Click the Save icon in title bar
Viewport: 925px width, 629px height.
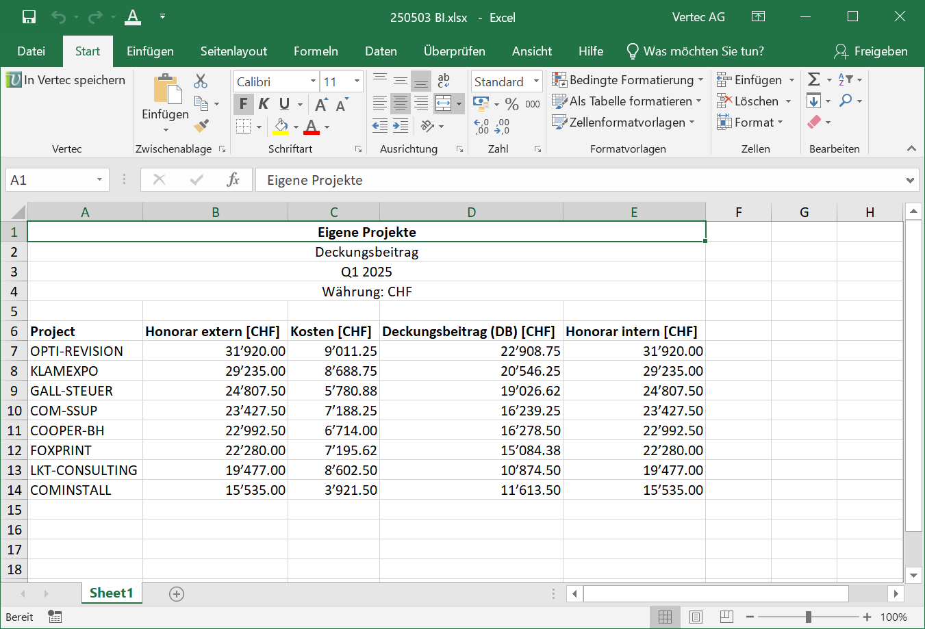click(x=29, y=17)
